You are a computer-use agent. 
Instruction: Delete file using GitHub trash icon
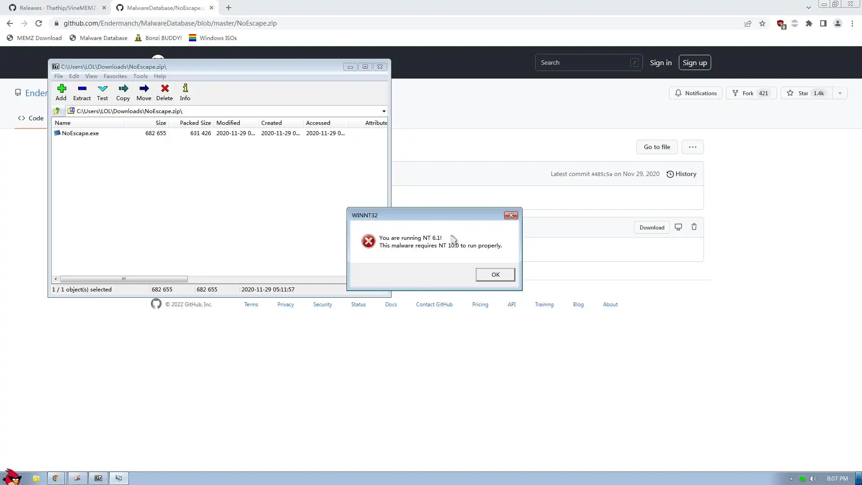[x=694, y=227]
